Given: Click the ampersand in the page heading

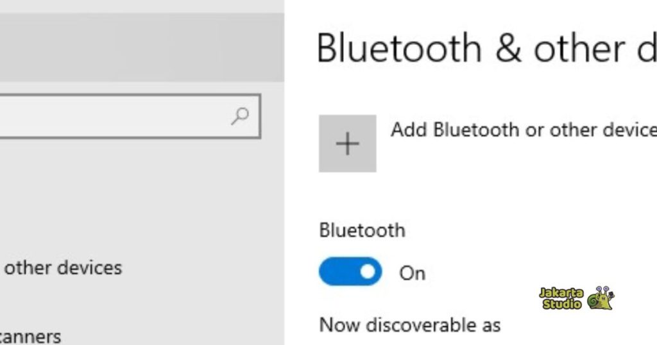Looking at the screenshot, I should [x=508, y=49].
